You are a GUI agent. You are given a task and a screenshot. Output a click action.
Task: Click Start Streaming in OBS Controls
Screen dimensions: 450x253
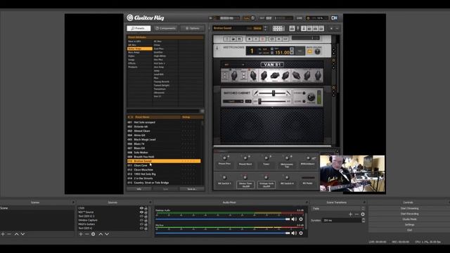tap(409, 209)
